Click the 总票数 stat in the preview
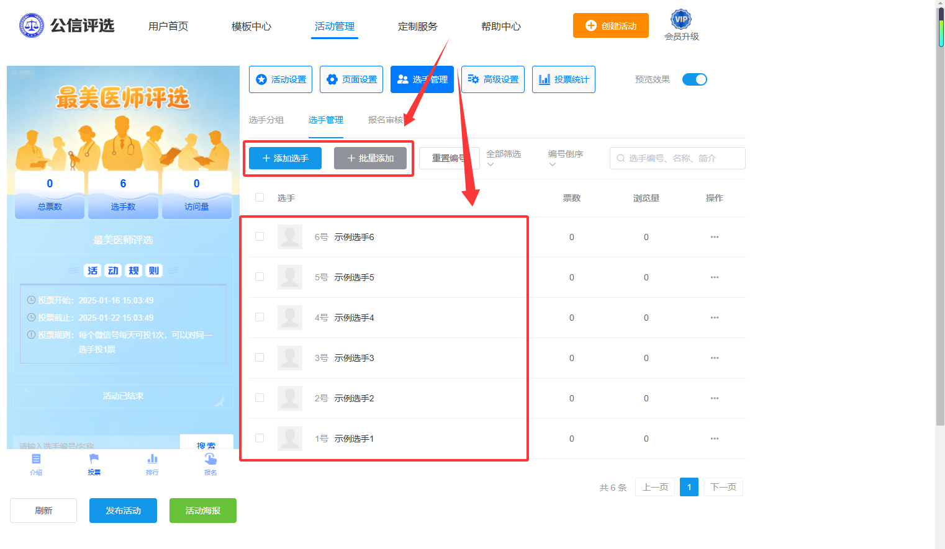This screenshot has width=945, height=549. pyautogui.click(x=50, y=195)
